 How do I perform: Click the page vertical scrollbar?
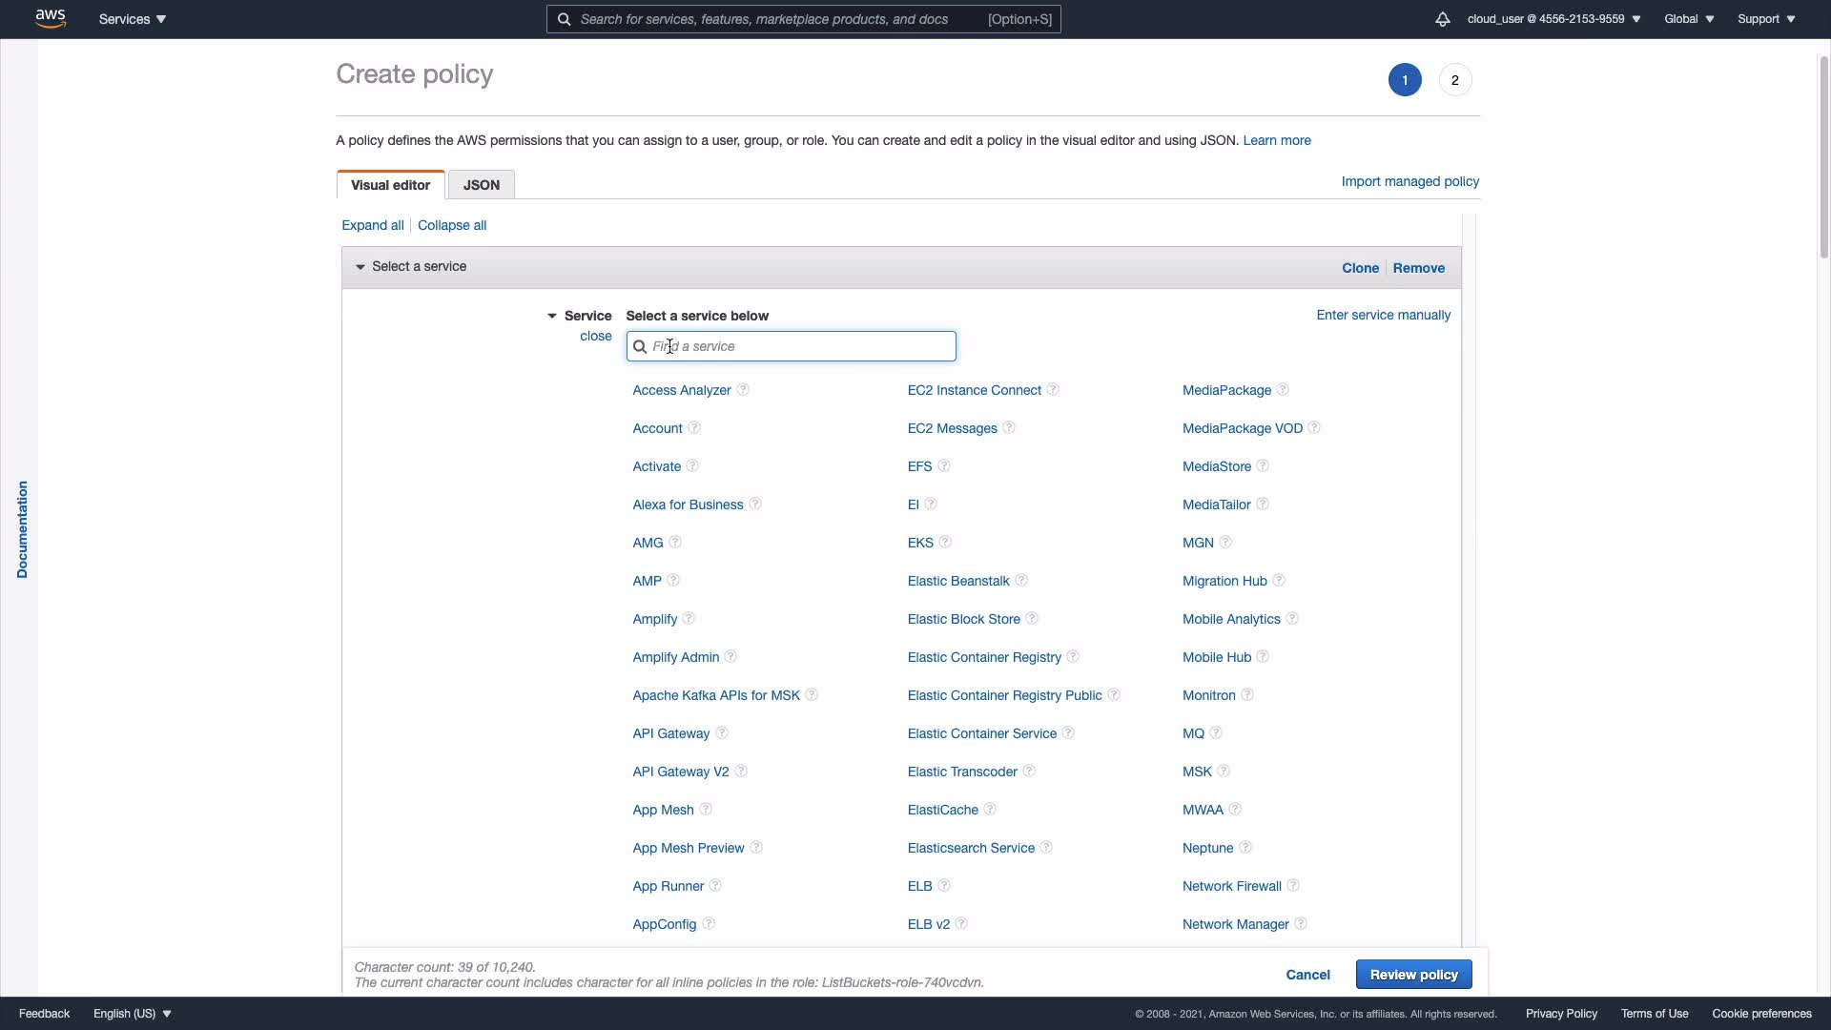coord(1823,157)
